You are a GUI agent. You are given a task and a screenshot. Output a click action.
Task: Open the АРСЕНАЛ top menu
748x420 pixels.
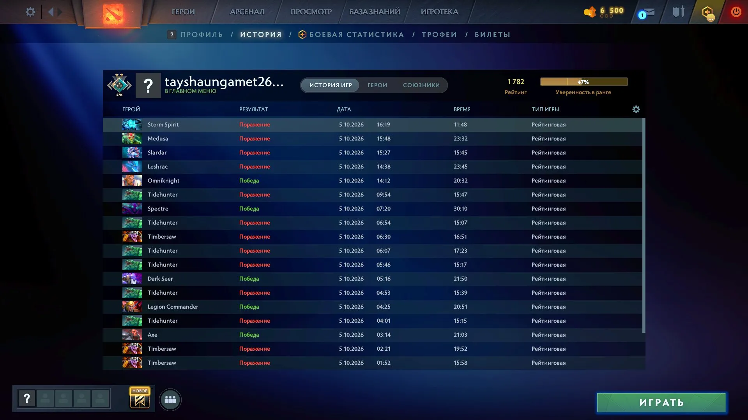pyautogui.click(x=247, y=12)
